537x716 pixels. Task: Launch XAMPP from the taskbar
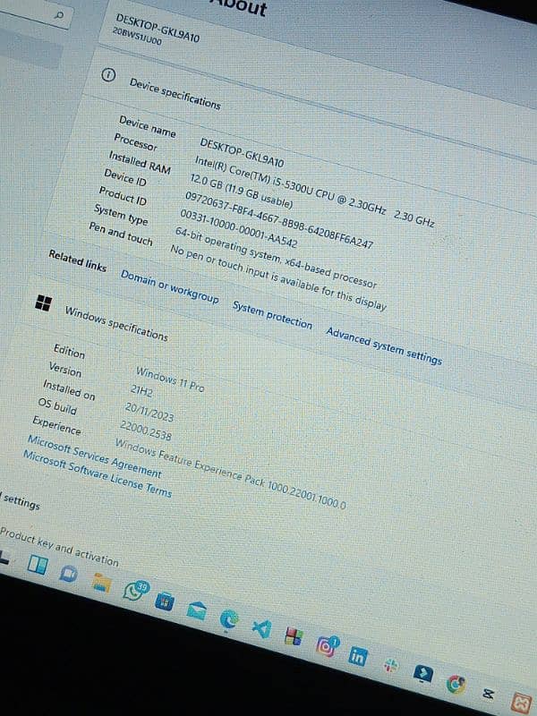[521, 701]
